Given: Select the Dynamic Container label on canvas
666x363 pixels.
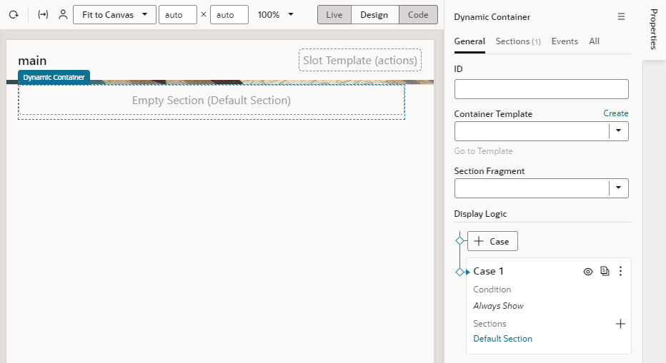Looking at the screenshot, I should [54, 77].
